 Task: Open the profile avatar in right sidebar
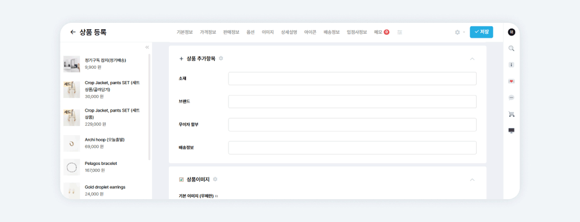click(512, 32)
